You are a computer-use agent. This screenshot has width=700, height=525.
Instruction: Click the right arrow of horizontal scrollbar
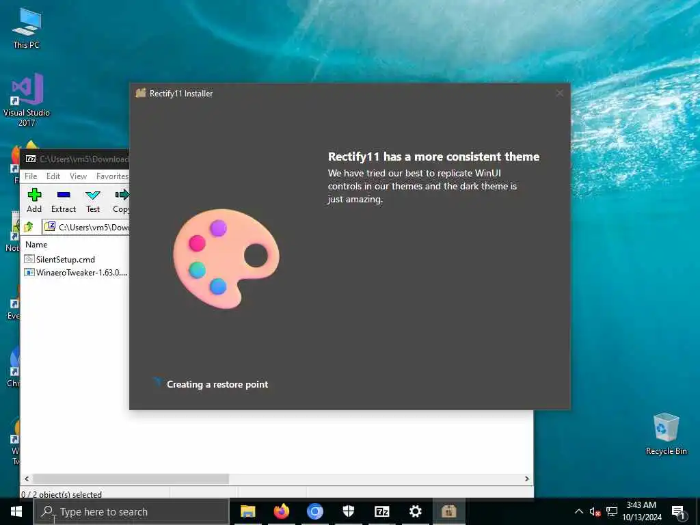point(527,479)
